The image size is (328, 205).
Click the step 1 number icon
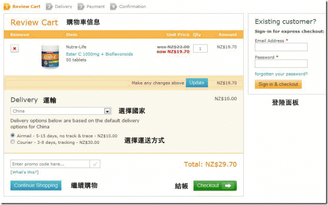tap(7, 7)
